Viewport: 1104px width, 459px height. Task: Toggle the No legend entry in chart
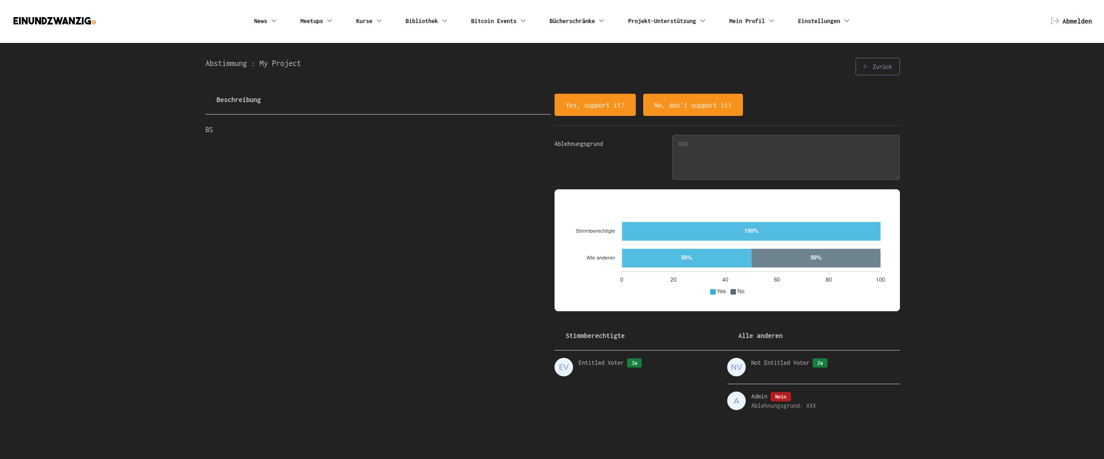(x=737, y=291)
